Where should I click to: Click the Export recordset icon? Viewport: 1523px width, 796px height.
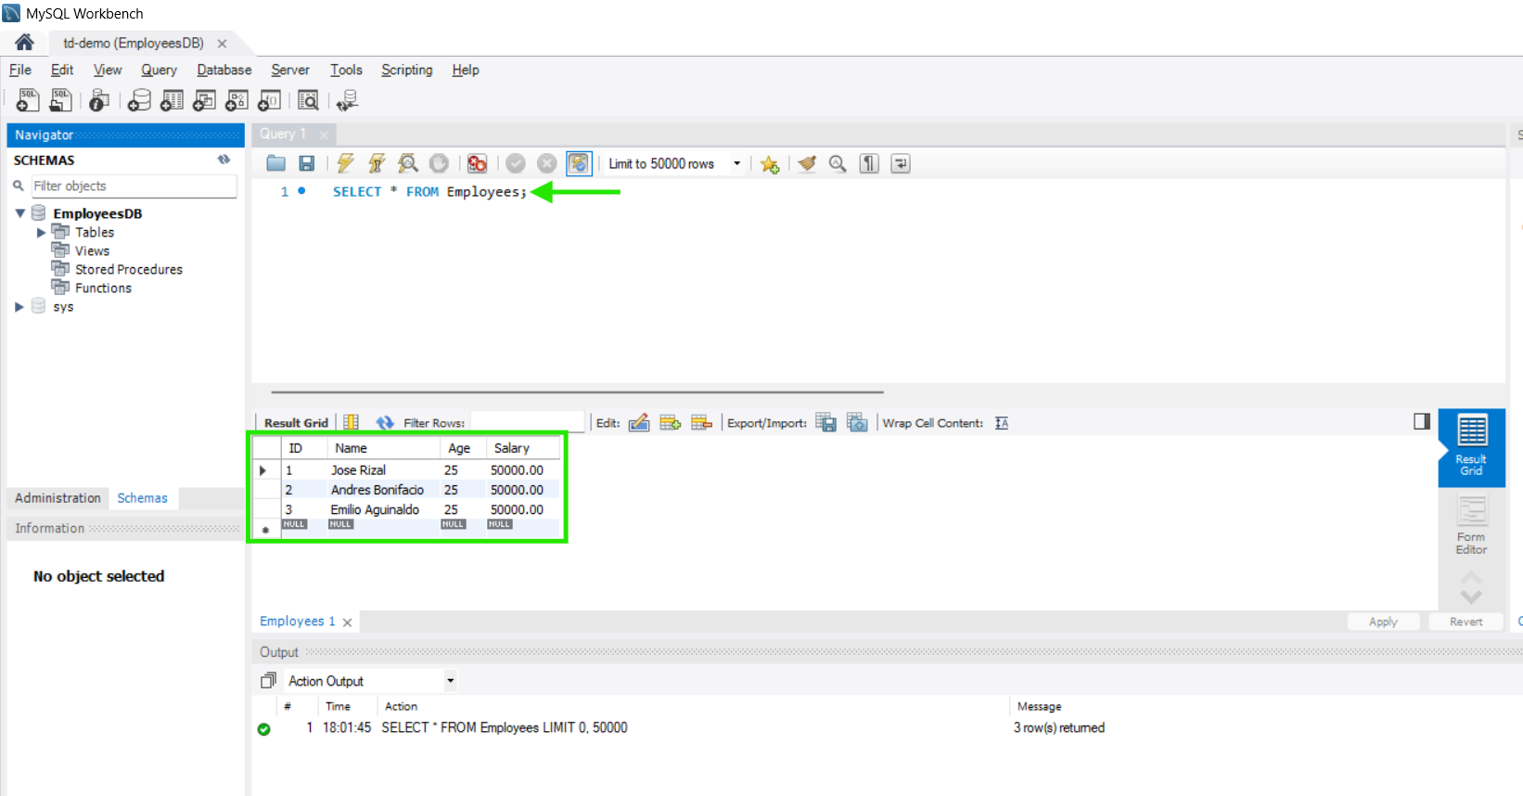coord(825,423)
